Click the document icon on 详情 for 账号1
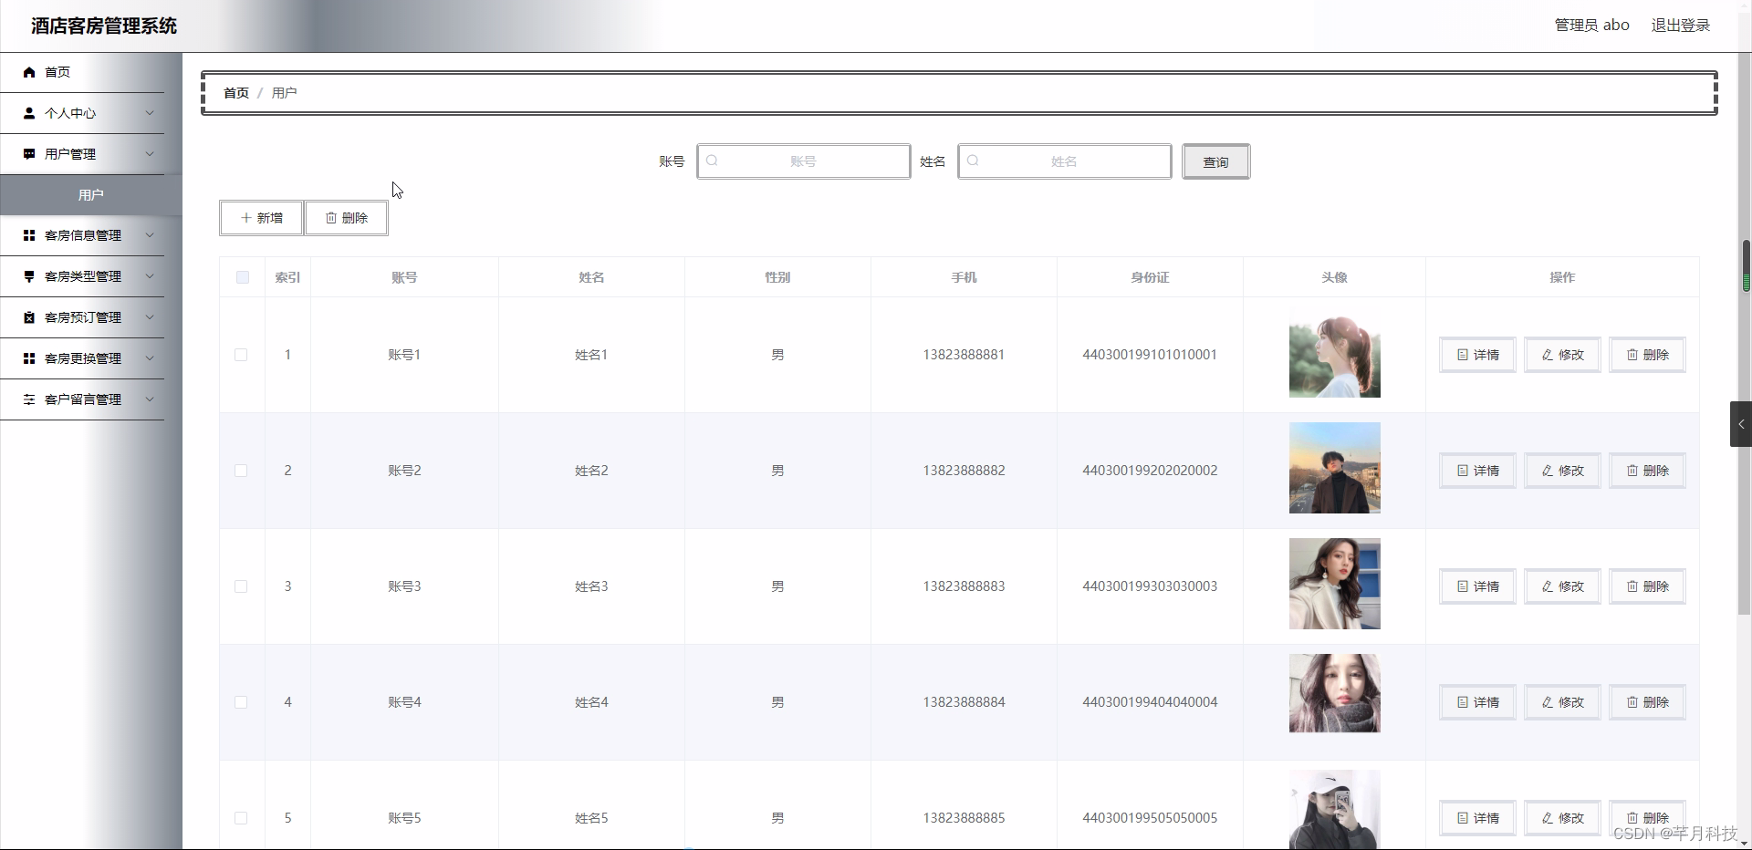 point(1463,355)
